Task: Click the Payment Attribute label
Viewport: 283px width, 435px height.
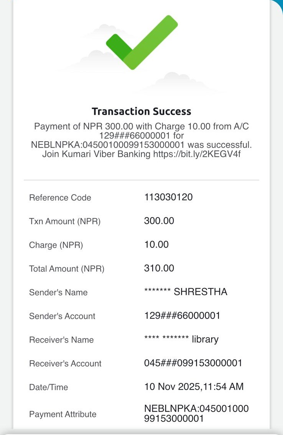Action: coord(63,414)
